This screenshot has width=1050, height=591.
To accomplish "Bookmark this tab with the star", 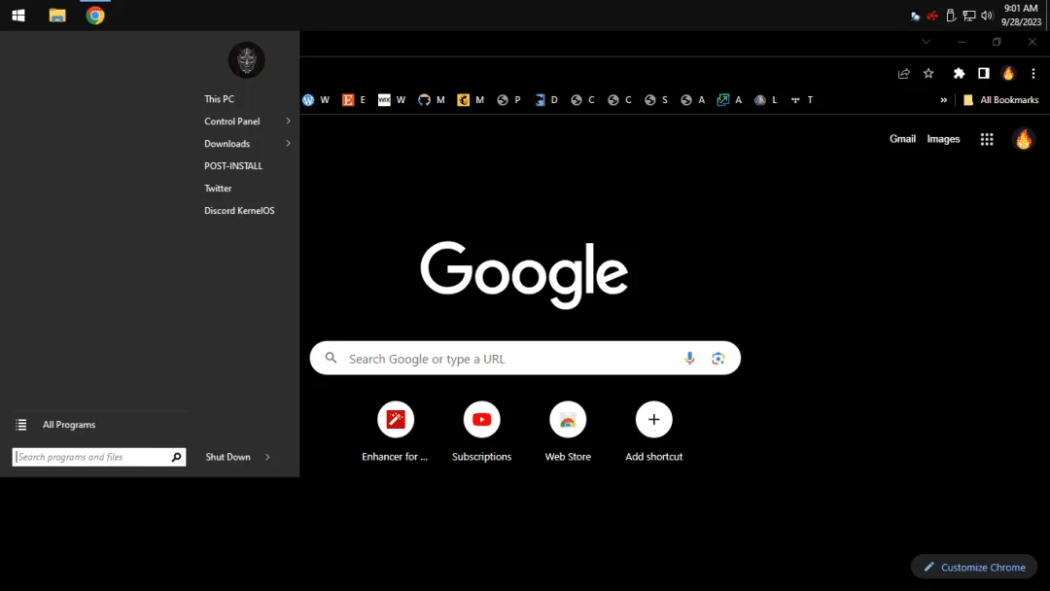I will [928, 74].
